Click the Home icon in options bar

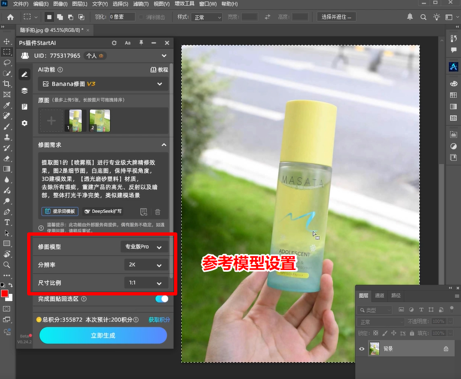pos(11,17)
